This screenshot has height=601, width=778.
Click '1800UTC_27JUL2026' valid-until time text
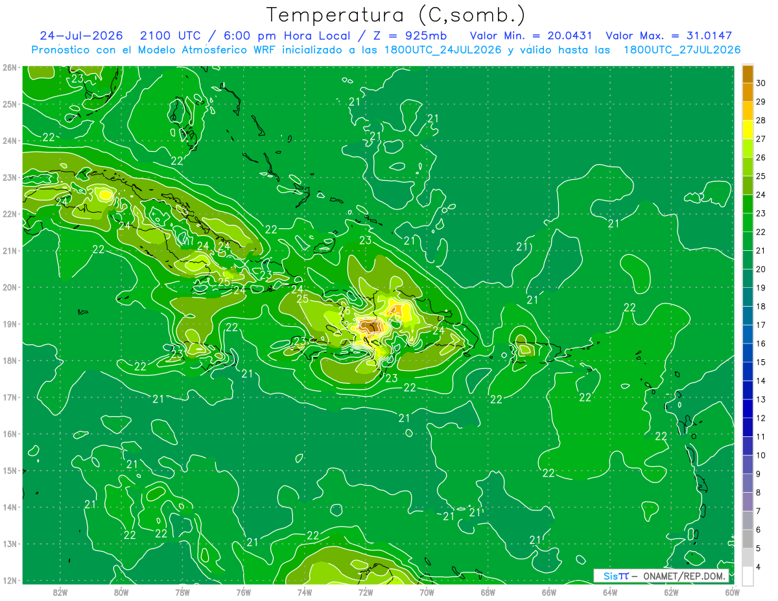682,50
